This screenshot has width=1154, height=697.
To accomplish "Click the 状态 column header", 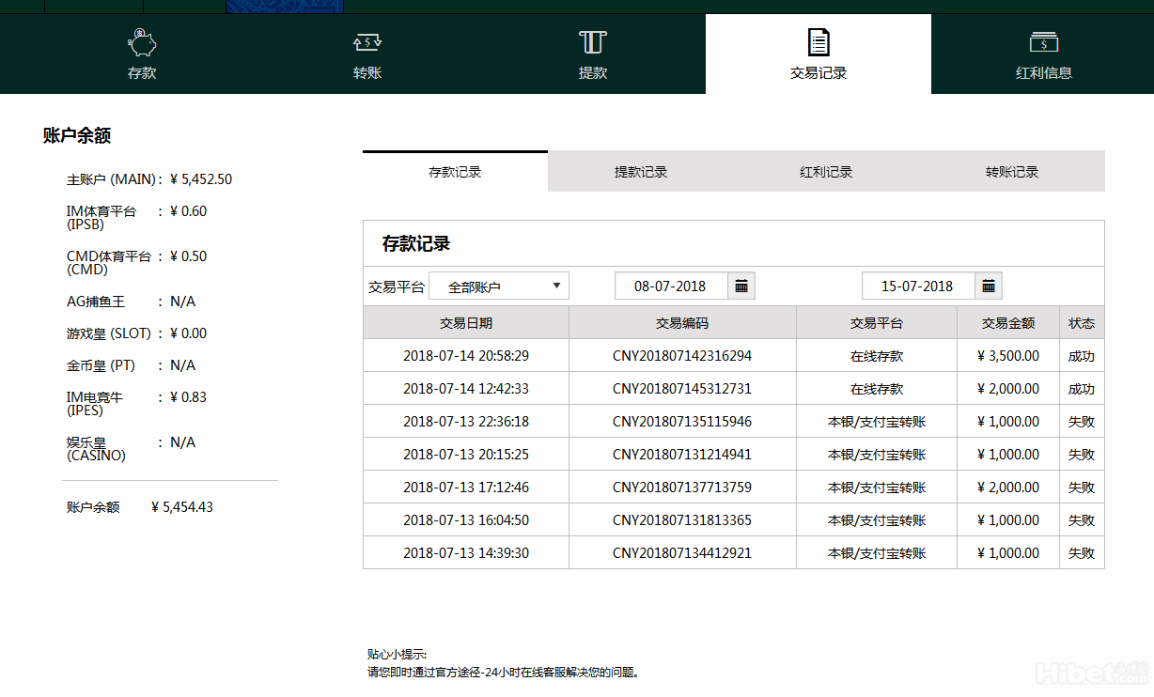I will click(1081, 323).
